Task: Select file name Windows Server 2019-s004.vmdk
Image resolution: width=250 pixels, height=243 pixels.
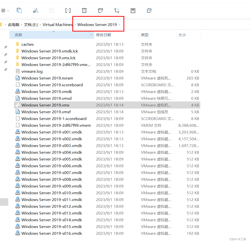Action: pos(52,152)
